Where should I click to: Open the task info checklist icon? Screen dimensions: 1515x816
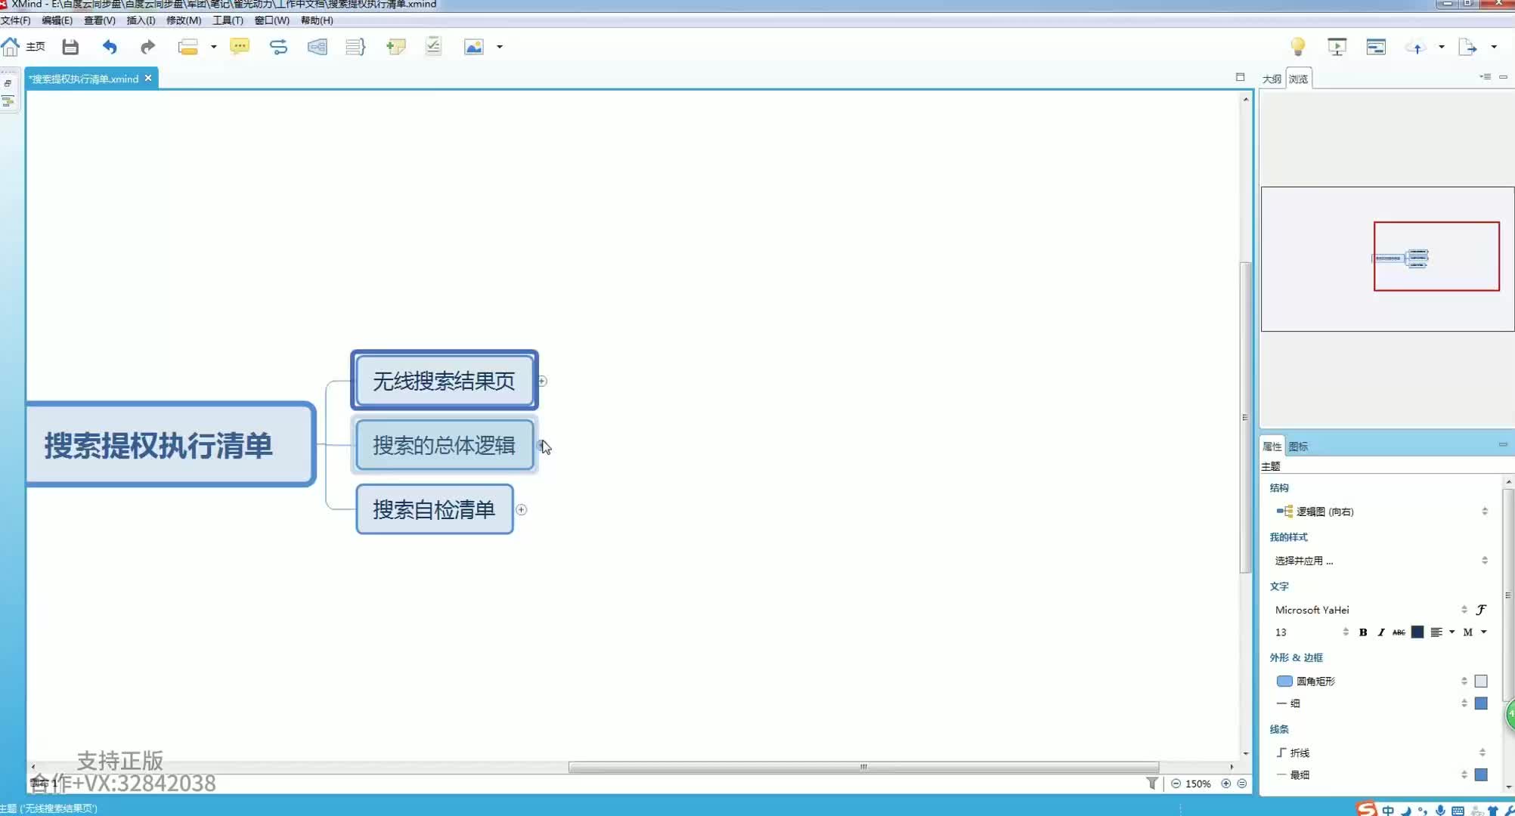click(433, 46)
